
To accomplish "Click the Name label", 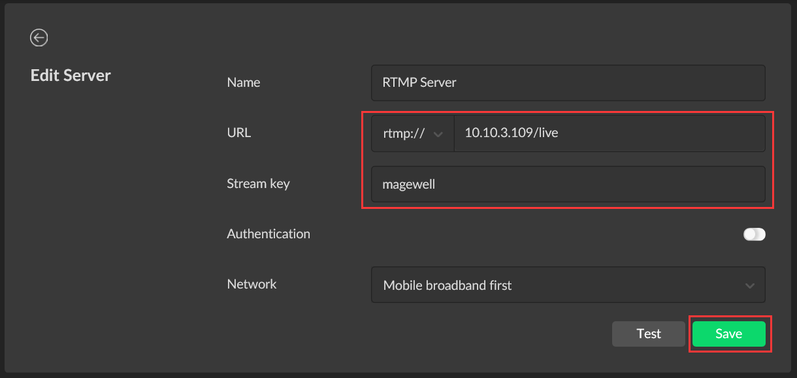I will [244, 83].
